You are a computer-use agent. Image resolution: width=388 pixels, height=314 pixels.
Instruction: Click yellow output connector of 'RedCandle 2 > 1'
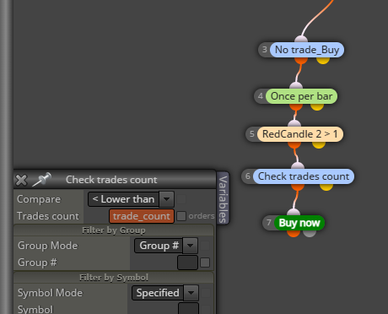pos(319,144)
